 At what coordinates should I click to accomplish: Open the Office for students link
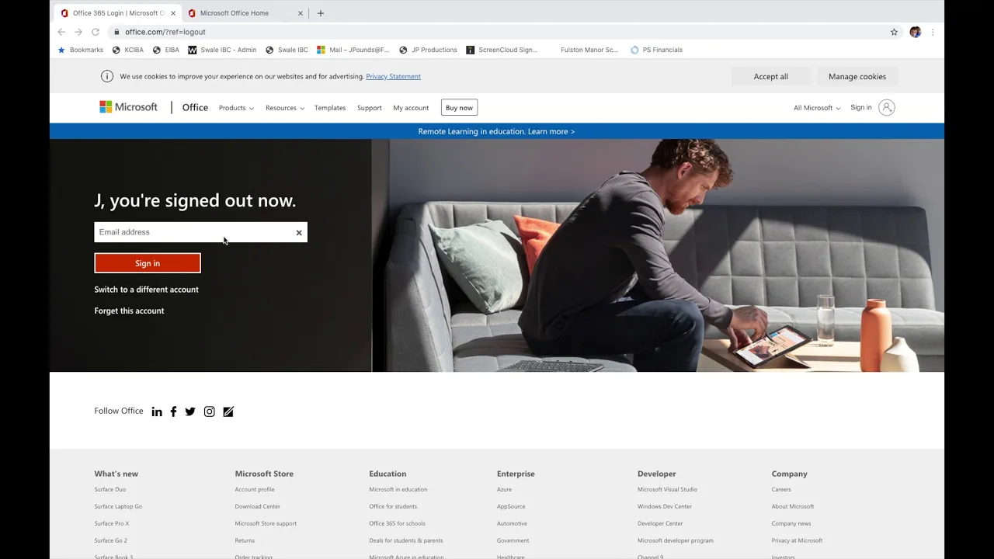[x=393, y=506]
